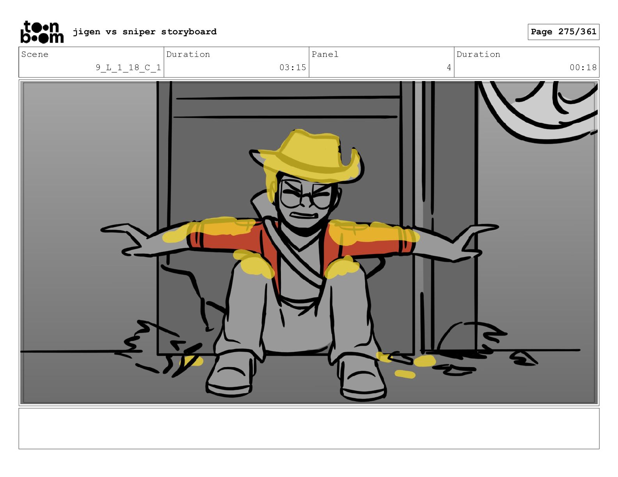Image resolution: width=618 pixels, height=477 pixels.
Task: Click the 'Duration' label above '00:18'
Action: tap(478, 54)
